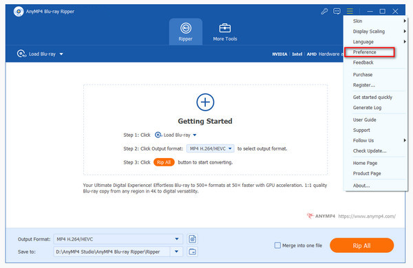Open the output folder icon beside Save to
The height and width of the screenshot is (268, 413).
point(193,252)
